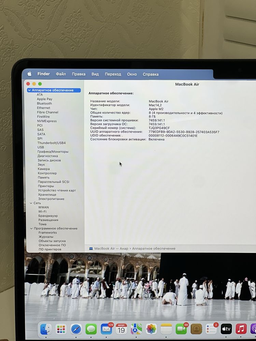Select USB in the sidebar
Viewport: 256px width, 341px height.
click(41, 147)
